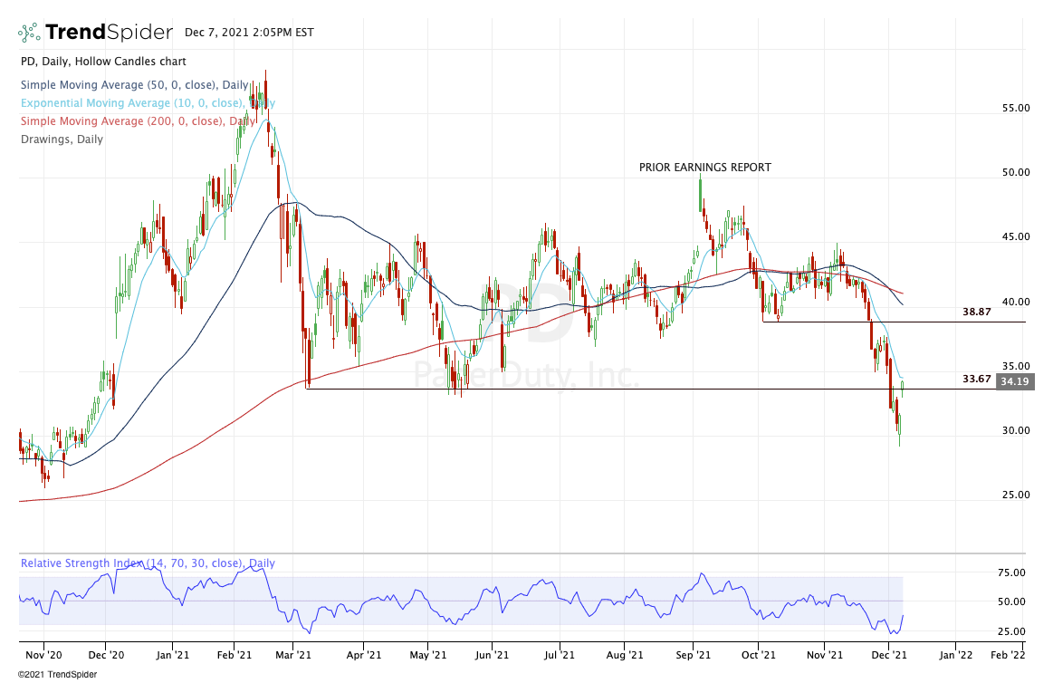Click the Aug '21 date axis label
The height and width of the screenshot is (683, 1053).
[625, 655]
